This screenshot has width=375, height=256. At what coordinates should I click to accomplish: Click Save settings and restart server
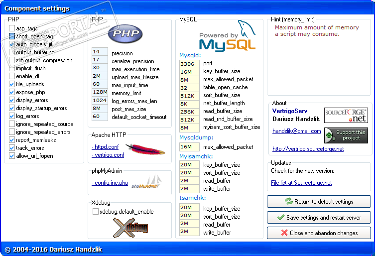pos(319,218)
